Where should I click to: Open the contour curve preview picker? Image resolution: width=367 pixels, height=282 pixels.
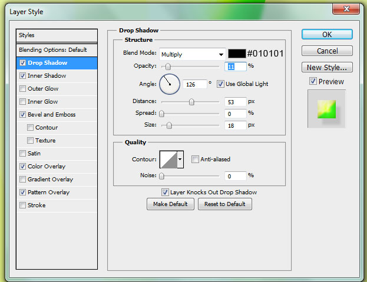pos(168,159)
